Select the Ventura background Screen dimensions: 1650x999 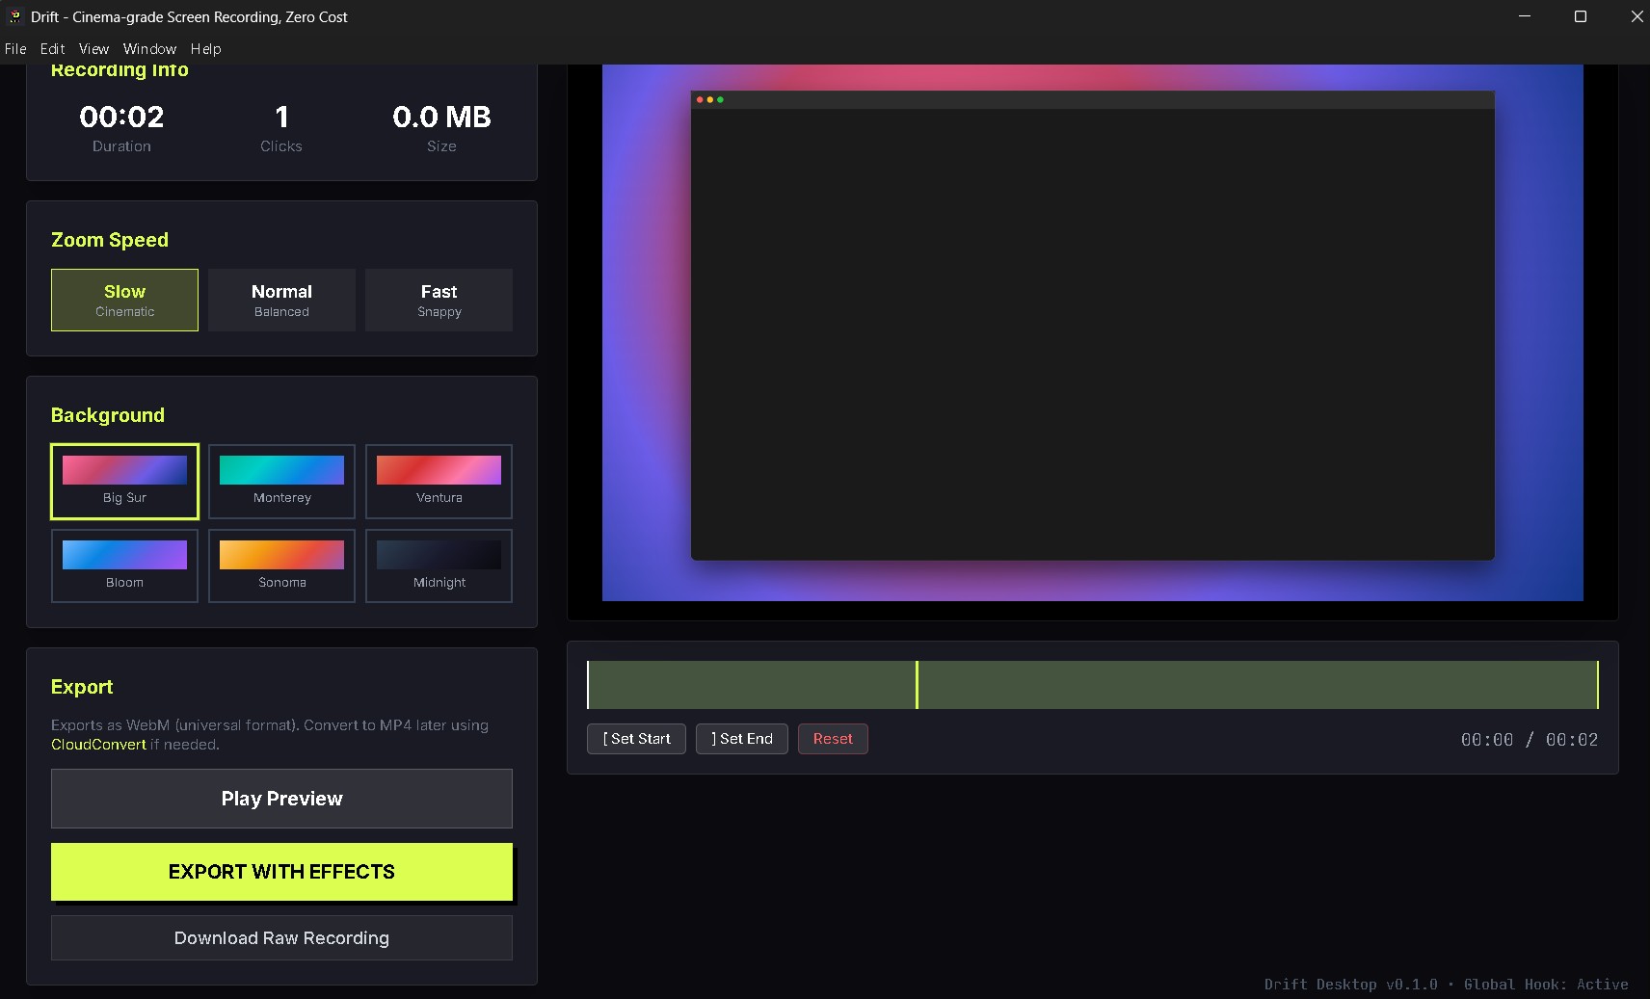click(439, 482)
